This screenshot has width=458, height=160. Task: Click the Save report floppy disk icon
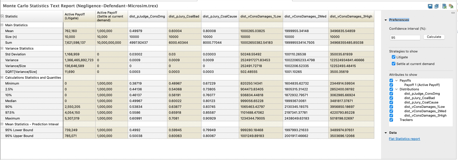coord(430,6)
